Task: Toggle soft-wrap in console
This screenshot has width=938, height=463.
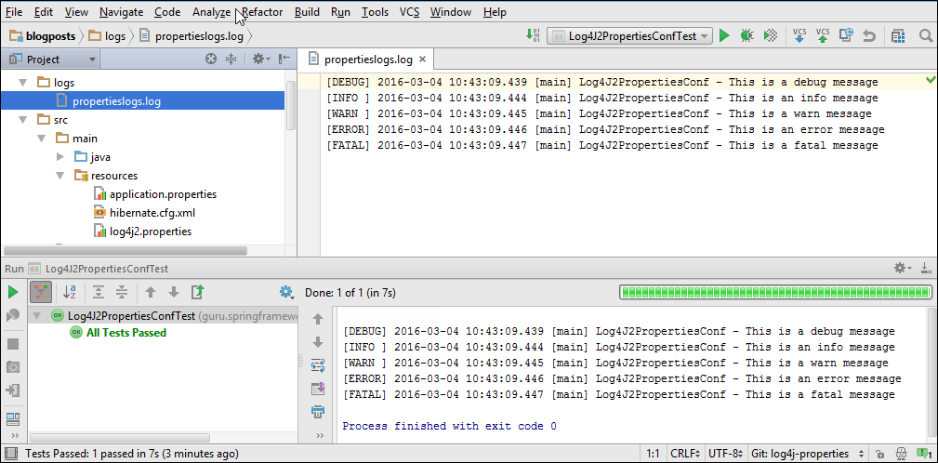Action: coord(318,365)
